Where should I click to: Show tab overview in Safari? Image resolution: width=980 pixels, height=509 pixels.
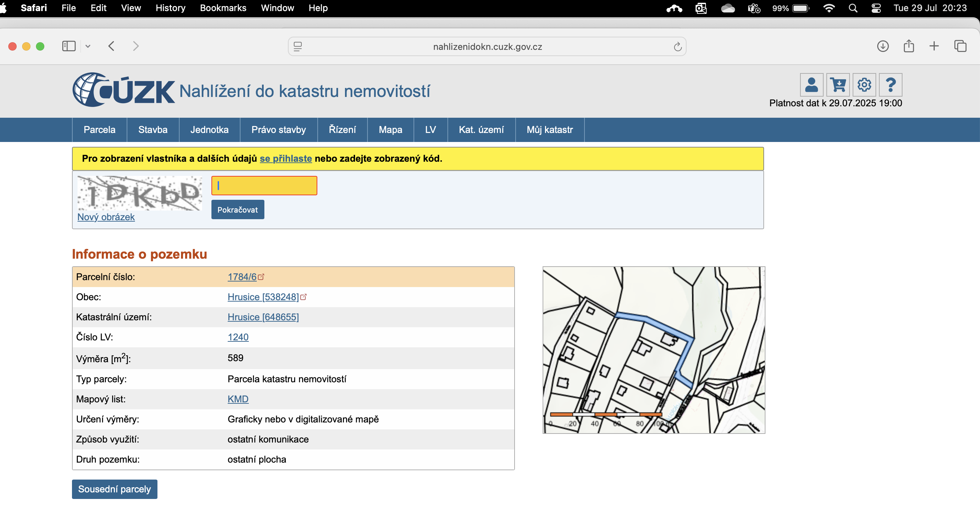tap(960, 46)
